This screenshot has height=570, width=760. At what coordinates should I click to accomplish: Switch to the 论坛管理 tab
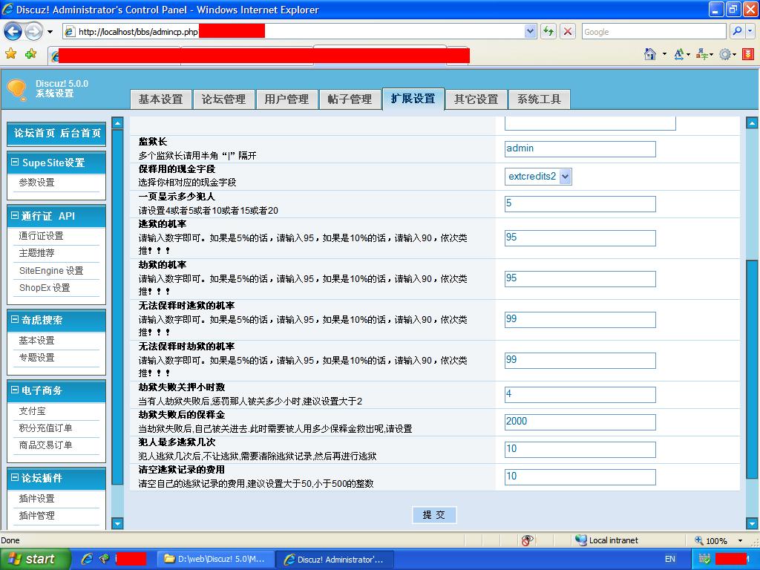pos(224,99)
